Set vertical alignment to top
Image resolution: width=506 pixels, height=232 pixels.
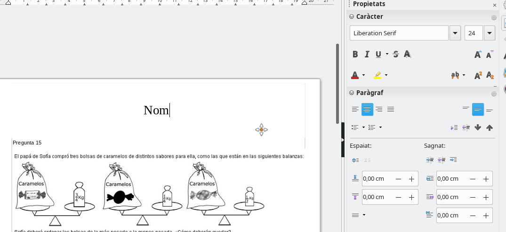click(x=466, y=109)
